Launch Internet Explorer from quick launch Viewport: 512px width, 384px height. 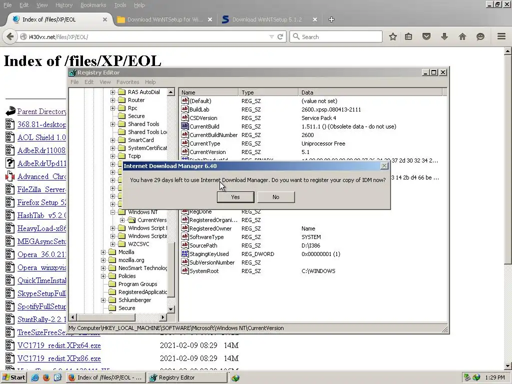(35, 377)
